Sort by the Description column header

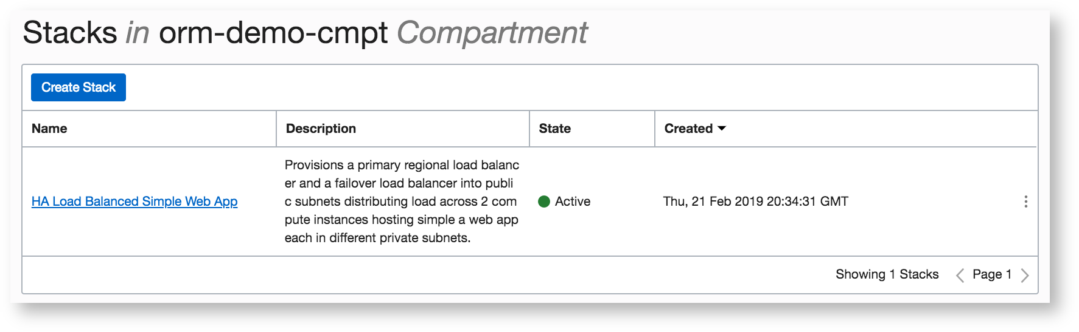321,129
